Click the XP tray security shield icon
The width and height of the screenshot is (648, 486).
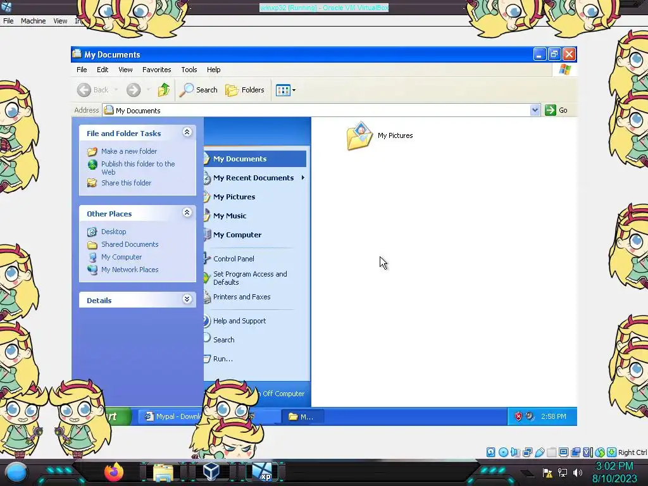(518, 416)
